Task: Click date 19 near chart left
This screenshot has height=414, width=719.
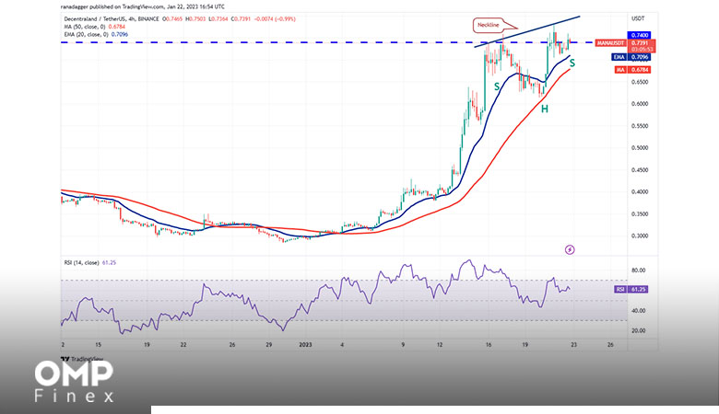Action: pyautogui.click(x=147, y=345)
